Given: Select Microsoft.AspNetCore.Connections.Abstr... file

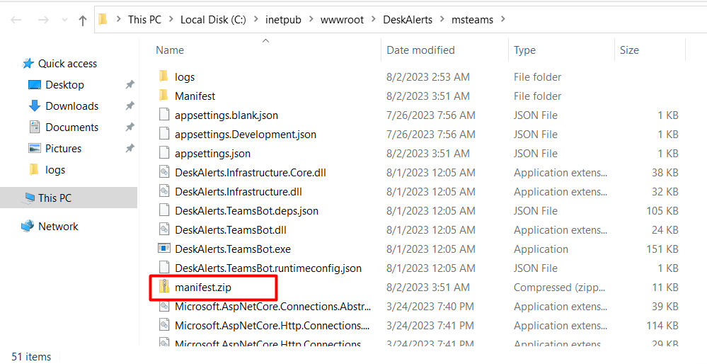Looking at the screenshot, I should pyautogui.click(x=272, y=307).
